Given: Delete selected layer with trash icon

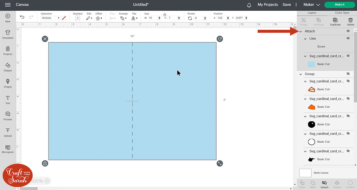Looking at the screenshot, I should [x=350, y=21].
